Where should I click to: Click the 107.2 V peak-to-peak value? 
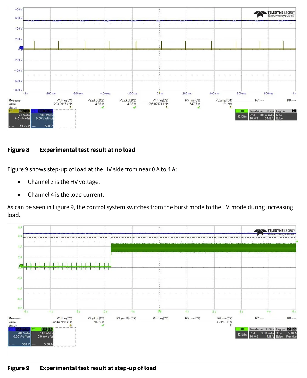[99, 322]
